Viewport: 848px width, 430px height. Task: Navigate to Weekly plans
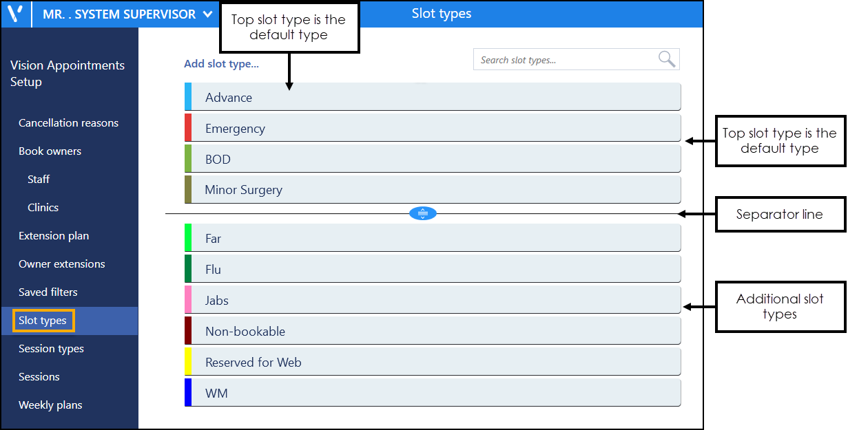(50, 405)
